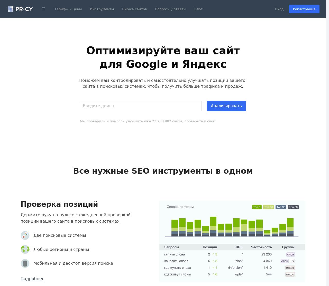This screenshot has height=286, width=329.
Task: Select the Топ 50 legend badge
Action: tap(293, 207)
